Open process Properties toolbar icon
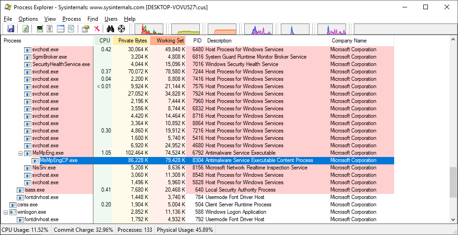 86,29
